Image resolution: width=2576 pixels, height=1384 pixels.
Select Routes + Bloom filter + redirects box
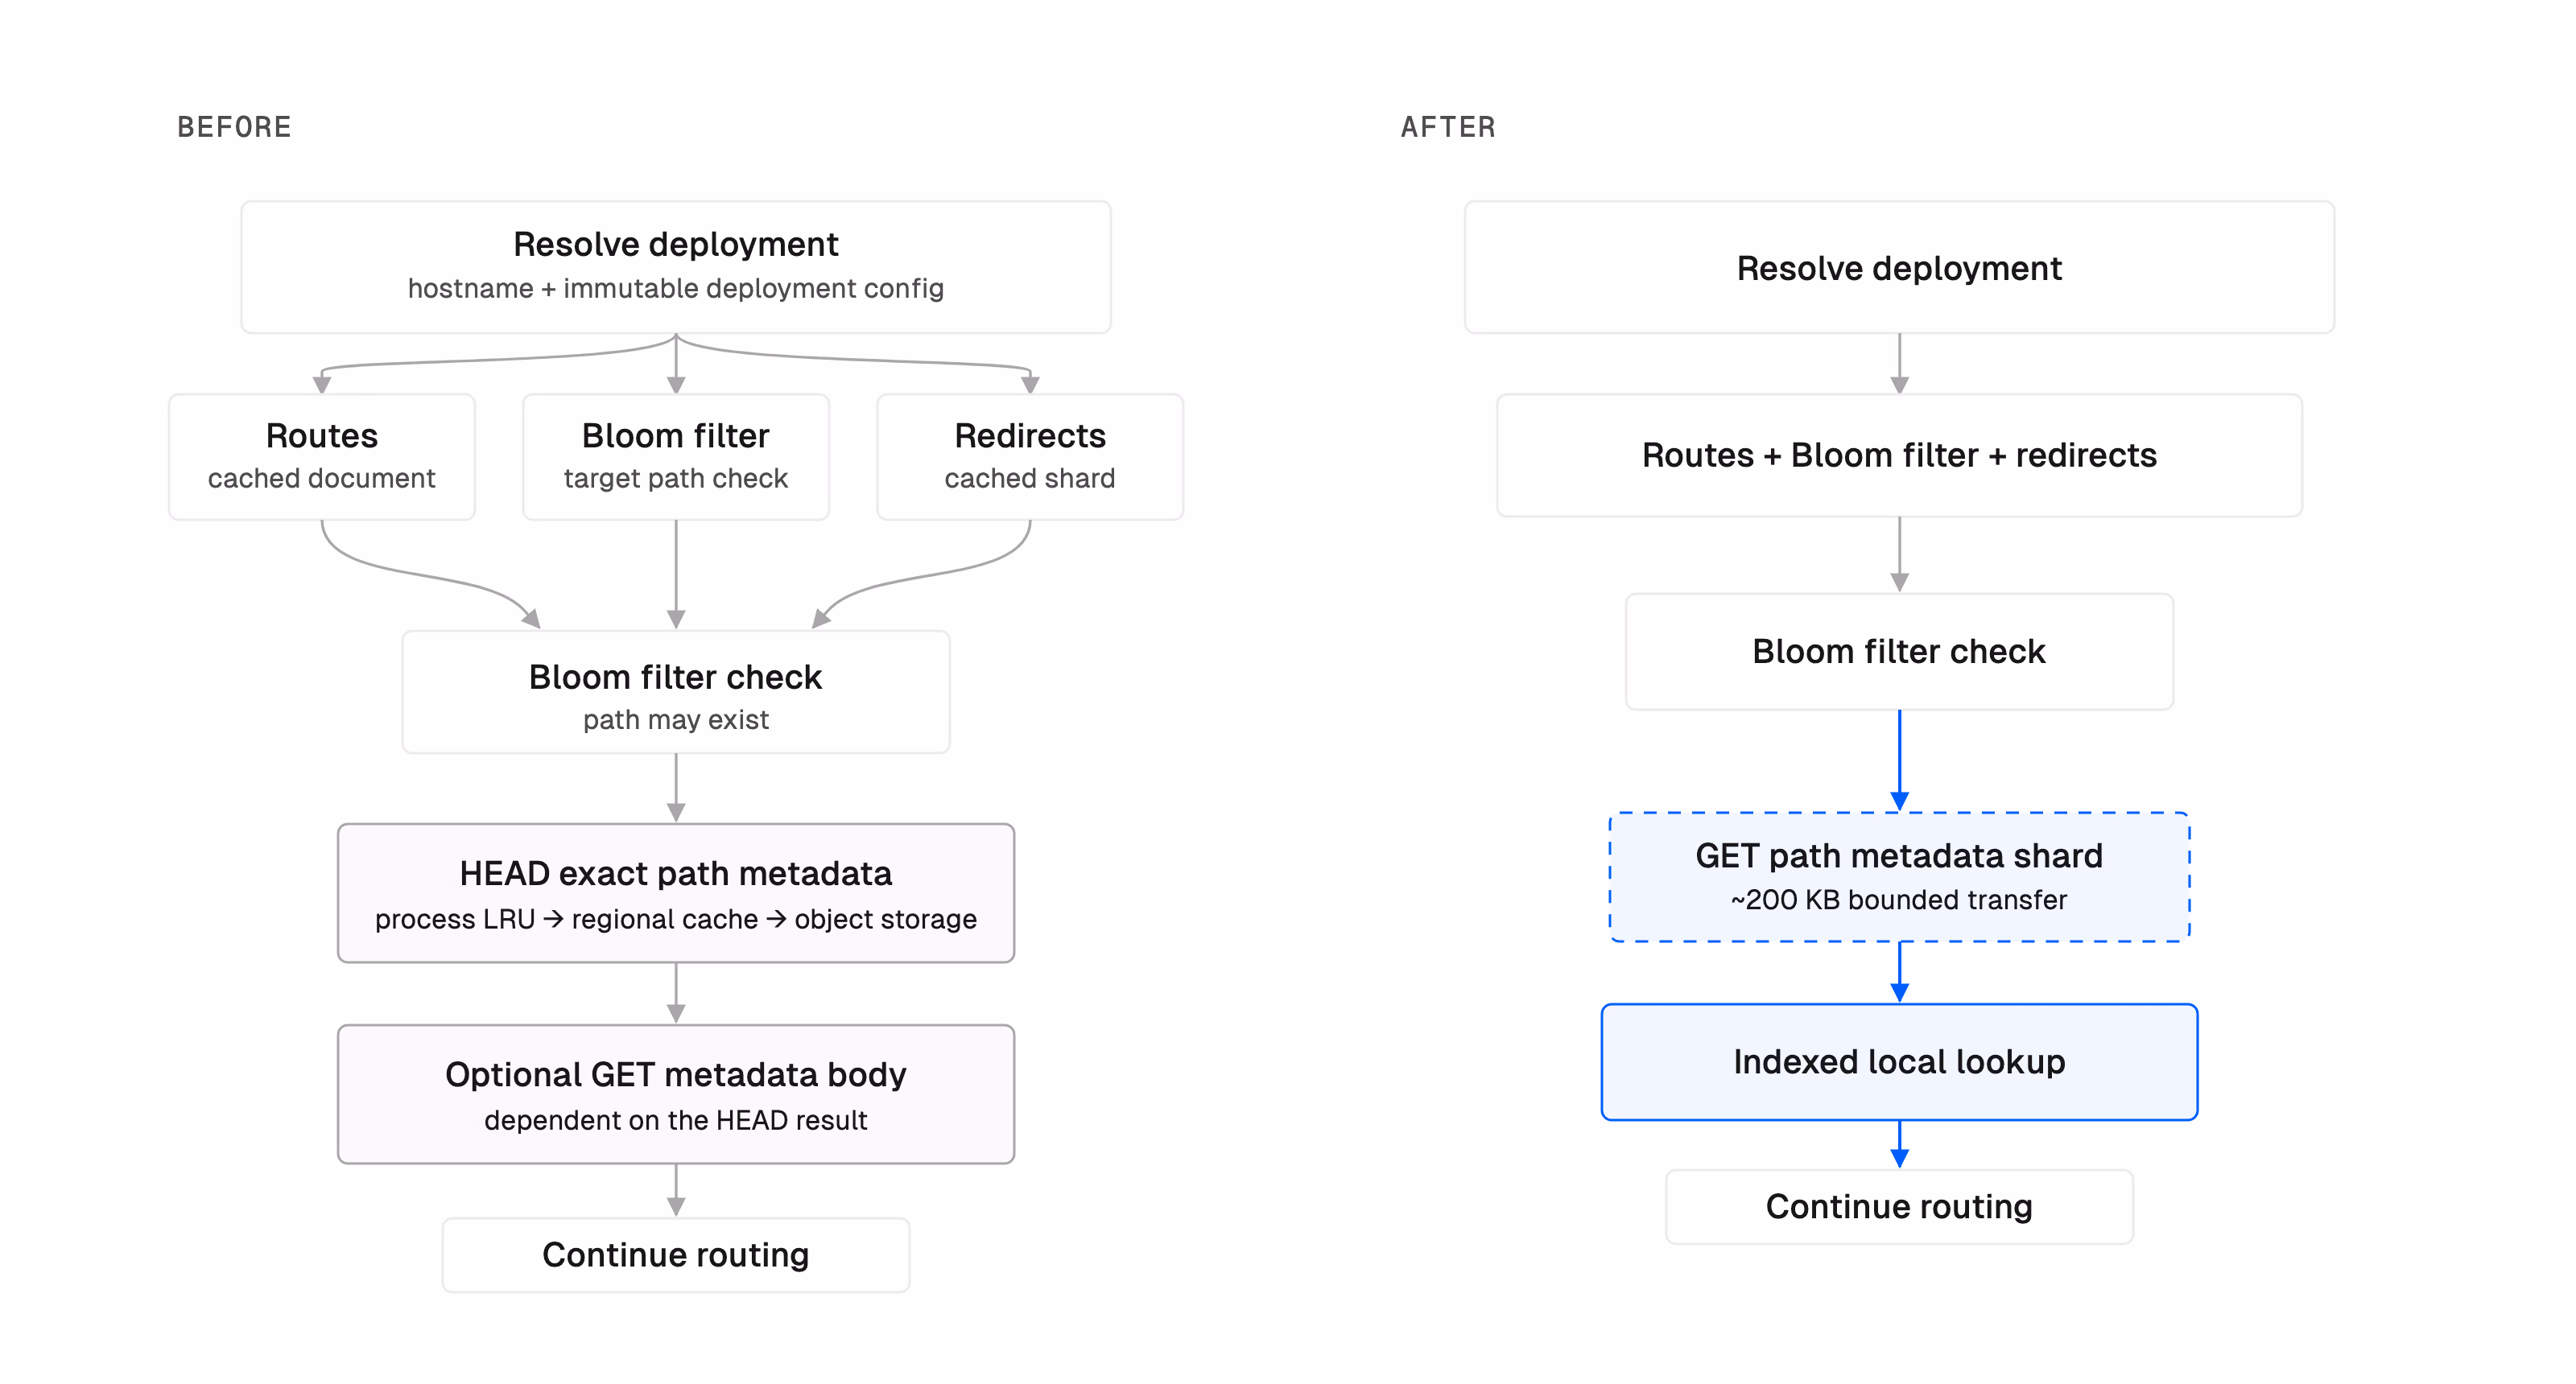click(1899, 455)
